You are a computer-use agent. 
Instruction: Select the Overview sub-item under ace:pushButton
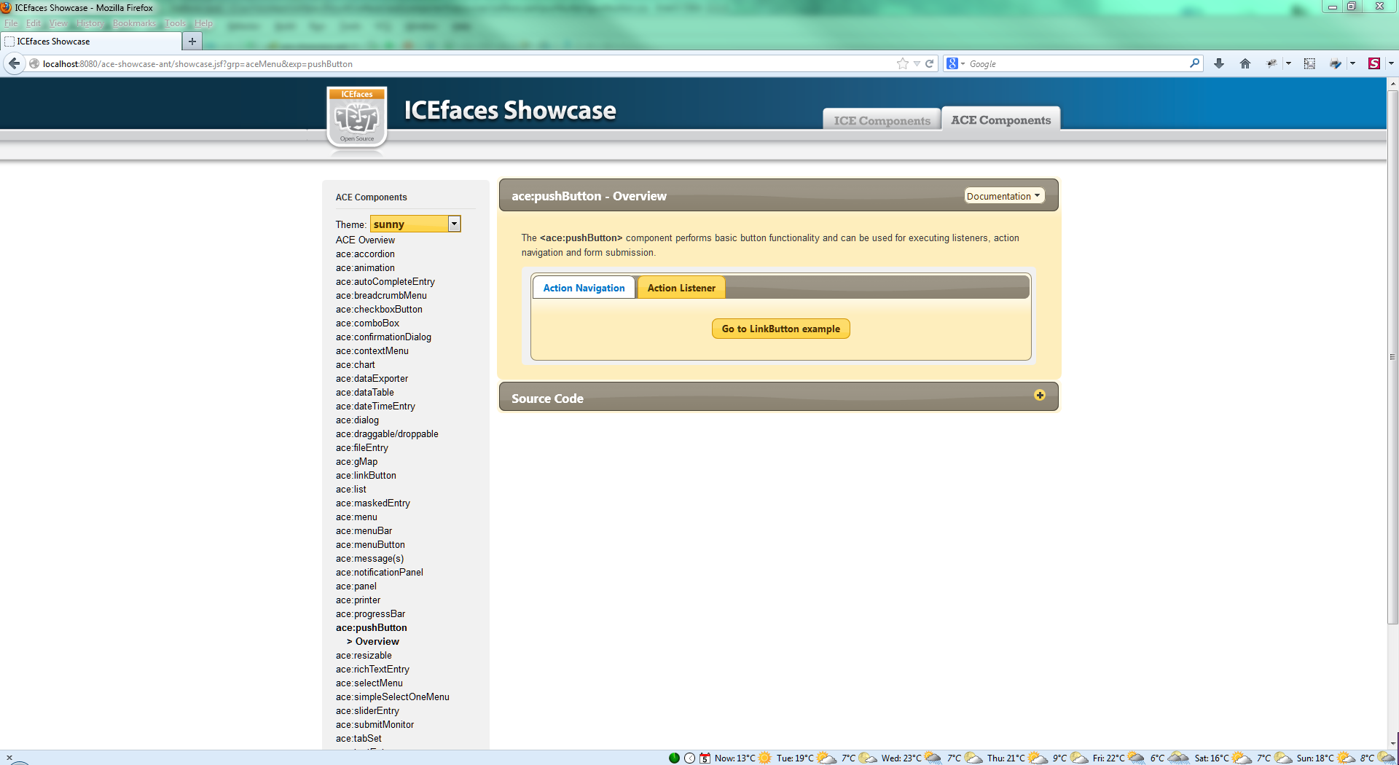pyautogui.click(x=377, y=641)
